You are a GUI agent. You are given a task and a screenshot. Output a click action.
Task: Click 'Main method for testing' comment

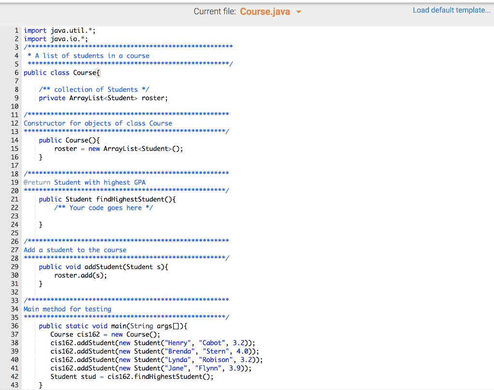[68, 309]
